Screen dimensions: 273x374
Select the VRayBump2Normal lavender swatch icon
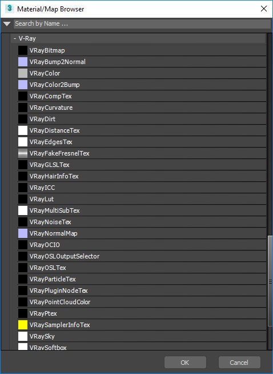(x=23, y=62)
